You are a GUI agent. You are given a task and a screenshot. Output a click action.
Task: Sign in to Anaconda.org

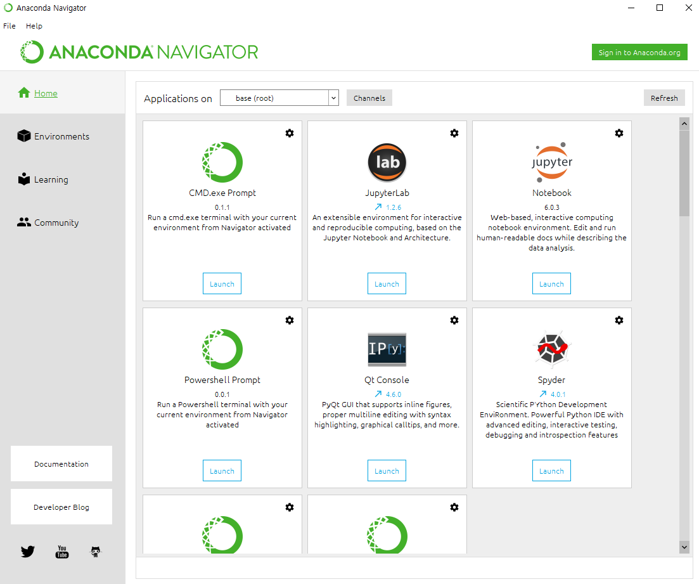tap(639, 52)
